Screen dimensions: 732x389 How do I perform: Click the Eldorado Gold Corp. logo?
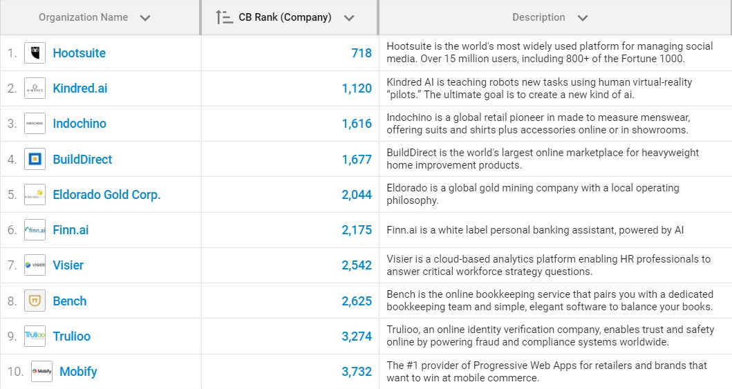click(x=35, y=195)
